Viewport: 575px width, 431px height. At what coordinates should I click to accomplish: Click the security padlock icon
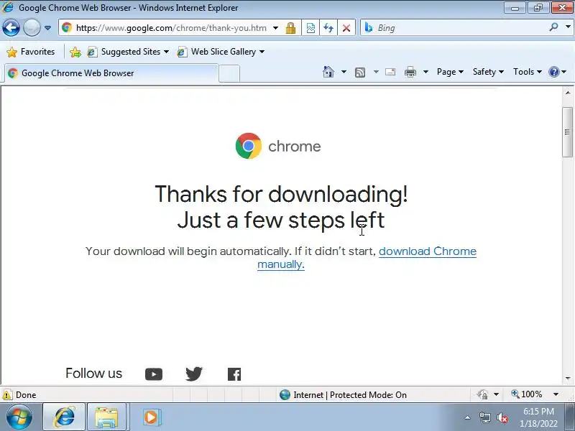[291, 28]
